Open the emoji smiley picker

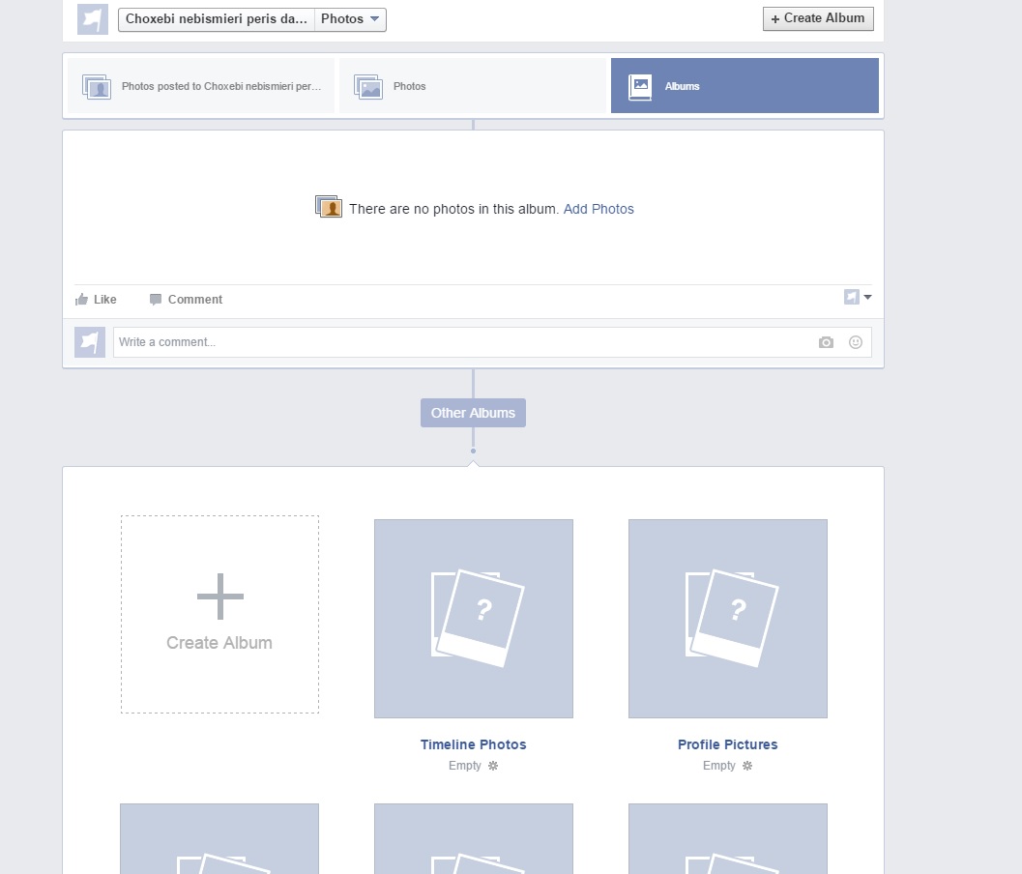pos(856,342)
